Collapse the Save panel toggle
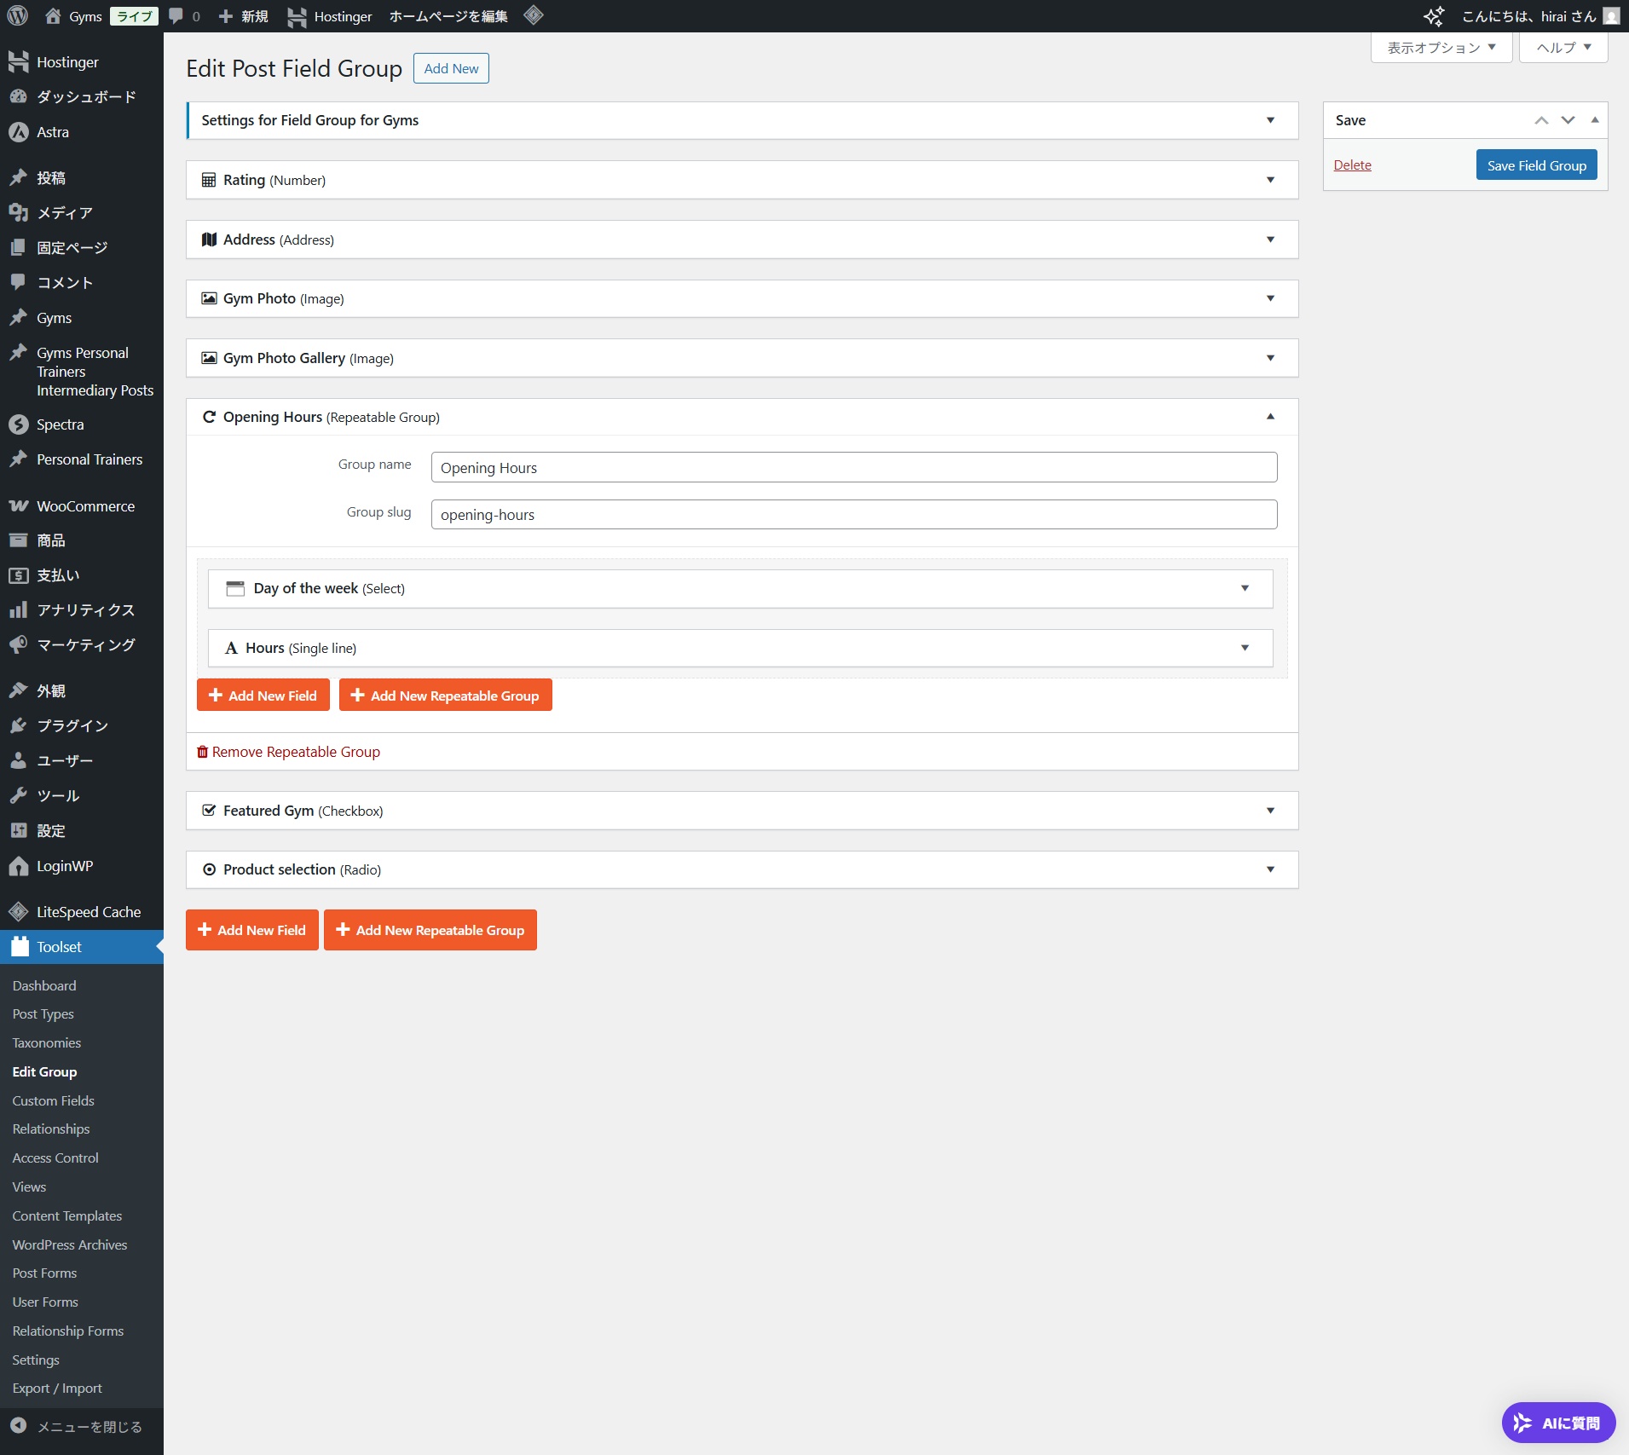This screenshot has width=1629, height=1455. pos(1595,120)
